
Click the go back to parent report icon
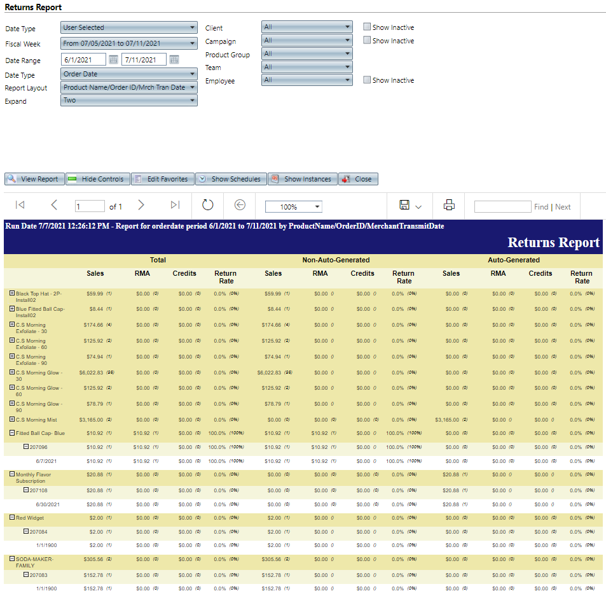[x=240, y=205]
